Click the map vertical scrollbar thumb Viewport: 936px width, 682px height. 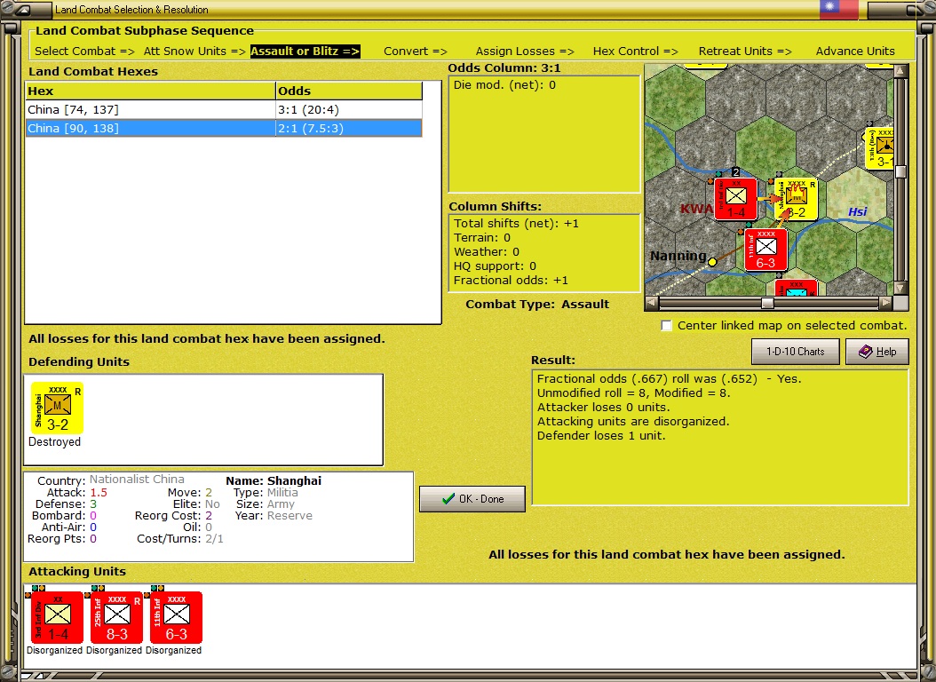(900, 172)
